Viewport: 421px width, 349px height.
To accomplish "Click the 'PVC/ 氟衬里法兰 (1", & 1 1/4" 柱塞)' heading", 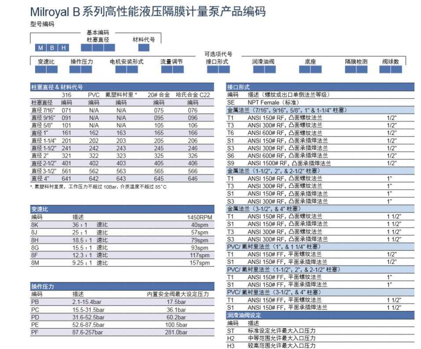I will coord(320,246).
